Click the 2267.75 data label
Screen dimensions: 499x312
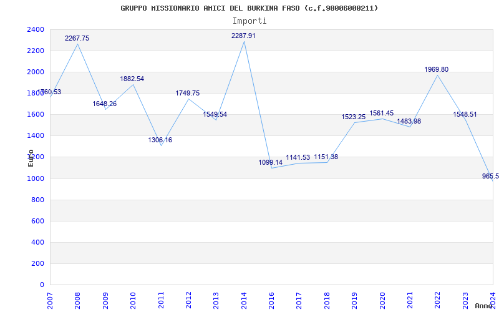tap(77, 39)
